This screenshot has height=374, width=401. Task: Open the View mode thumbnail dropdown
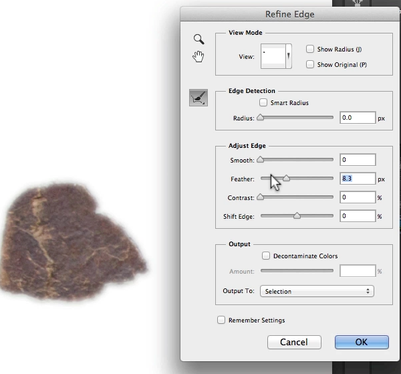coord(276,56)
